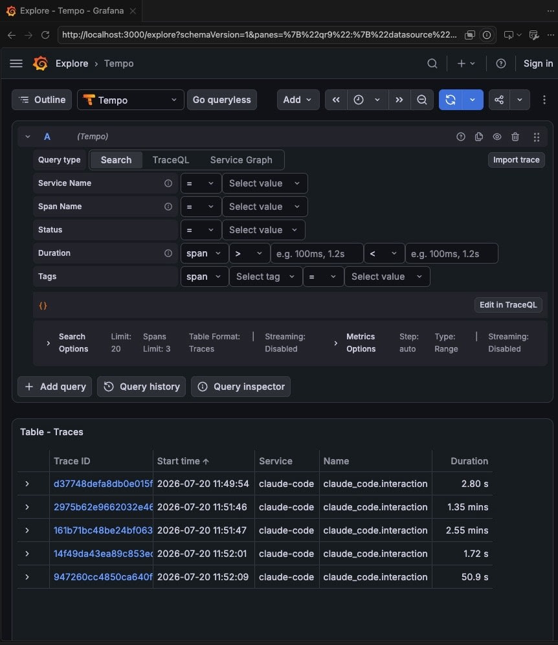
Task: Click Duration maximum value input field
Action: point(451,253)
